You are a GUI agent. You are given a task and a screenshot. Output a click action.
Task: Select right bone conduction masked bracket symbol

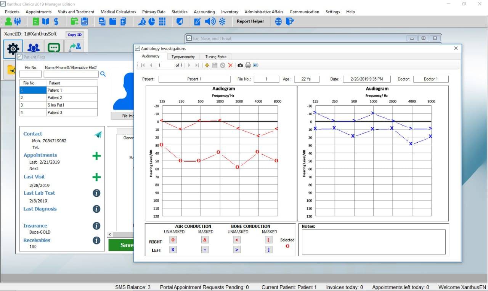[268, 240]
